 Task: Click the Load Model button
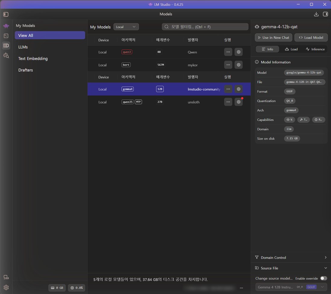click(311, 38)
